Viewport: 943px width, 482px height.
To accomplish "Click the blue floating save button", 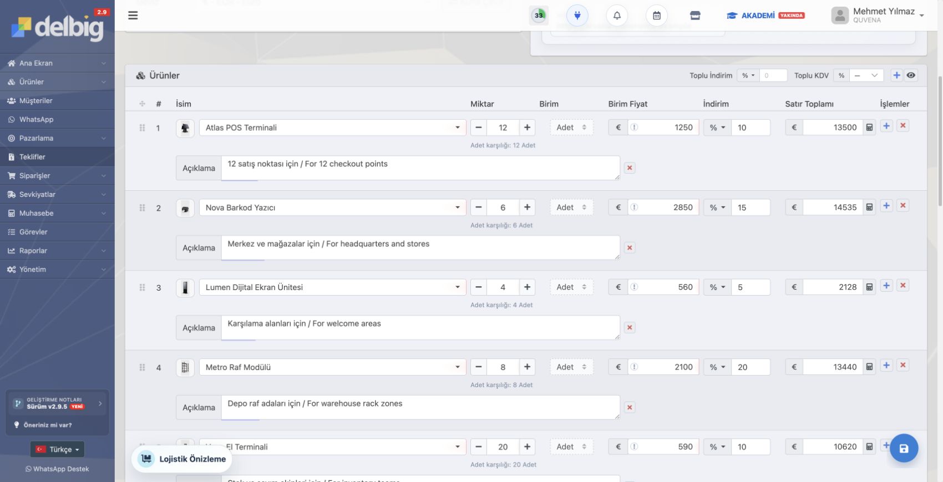I will [x=904, y=448].
